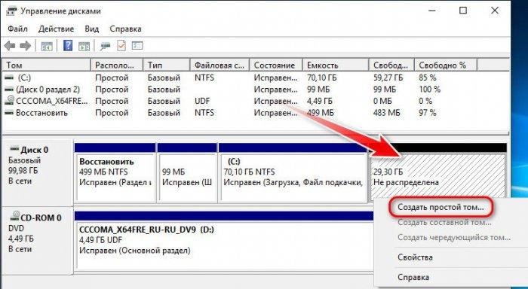
Task: Select the (C:) 70,10 ГБ NTFS partition block
Action: [293, 172]
